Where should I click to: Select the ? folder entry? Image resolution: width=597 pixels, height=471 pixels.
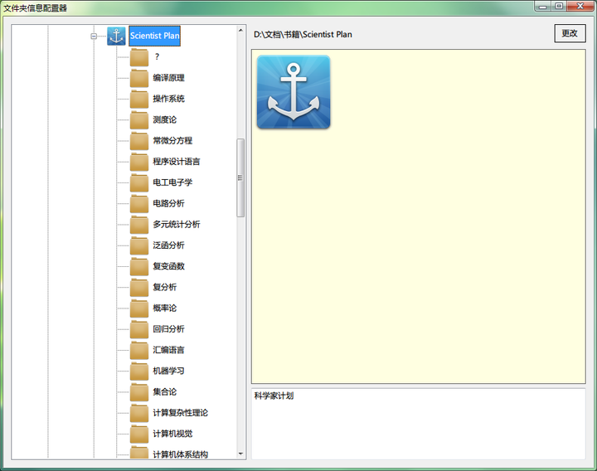click(x=157, y=56)
